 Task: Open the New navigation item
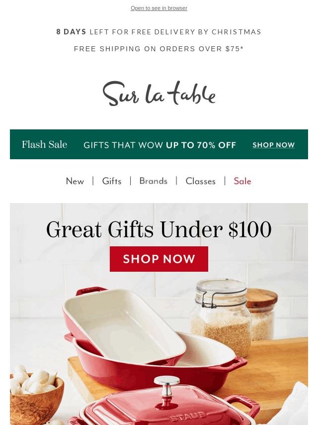coord(75,181)
